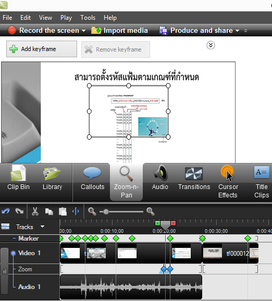
Task: Open Cursor Effects panel
Action: pos(228,182)
